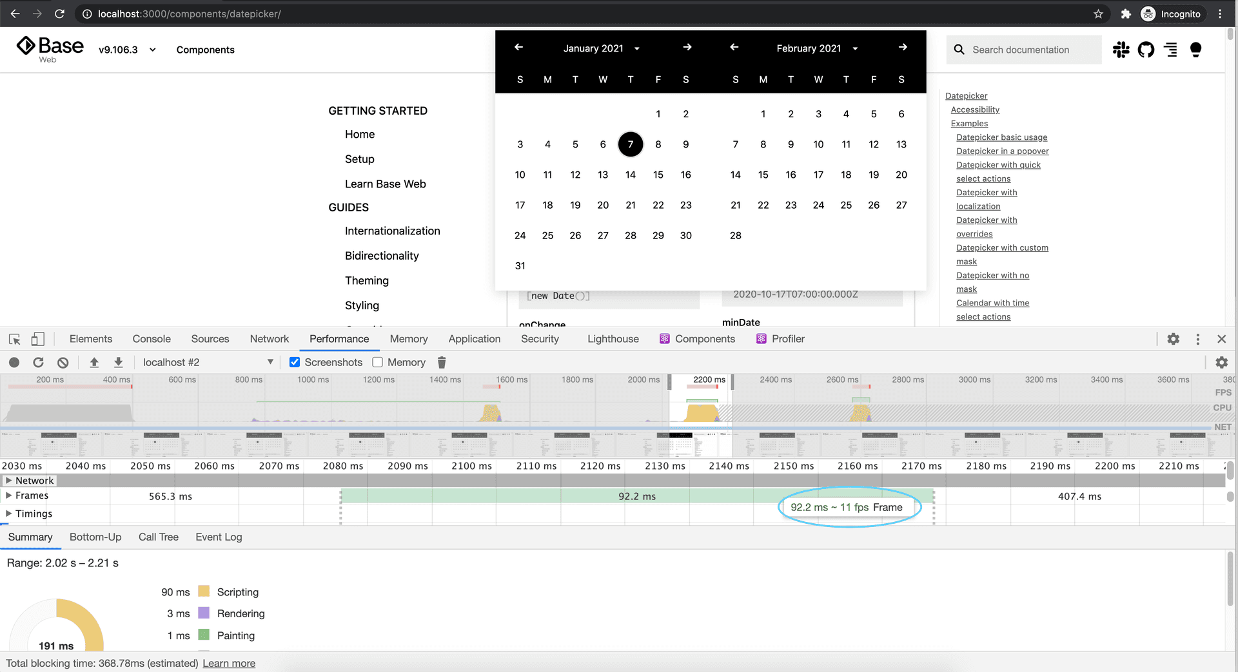Switch to Bottom-Up tab

click(x=95, y=537)
